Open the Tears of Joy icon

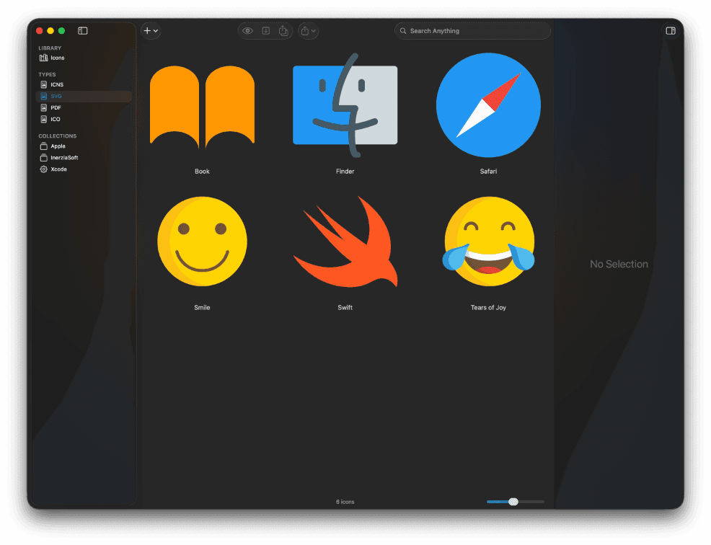[x=489, y=242]
